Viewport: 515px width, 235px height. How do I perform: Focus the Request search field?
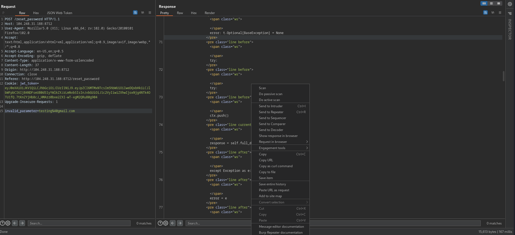coord(79,223)
